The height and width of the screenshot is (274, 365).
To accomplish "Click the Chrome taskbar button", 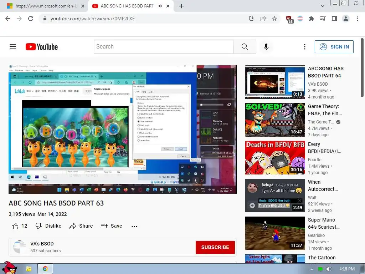I will (45, 269).
